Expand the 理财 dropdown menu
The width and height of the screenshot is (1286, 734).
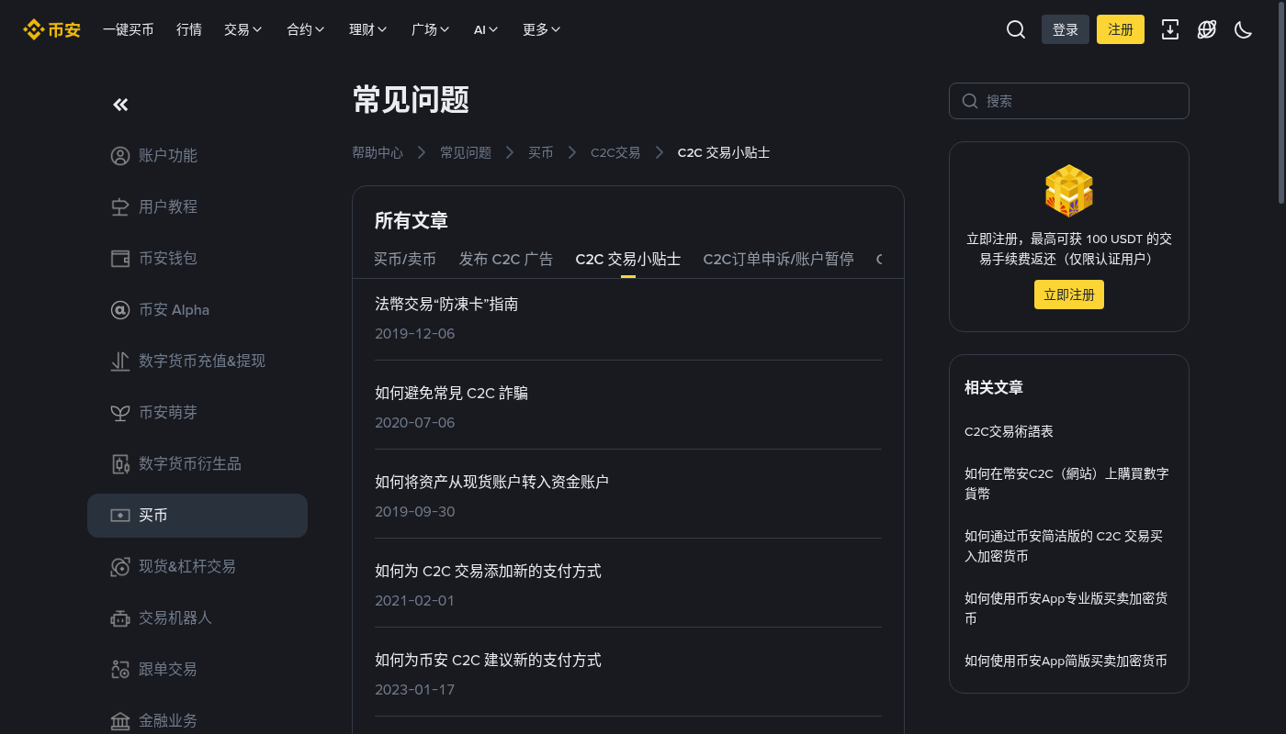pos(368,29)
